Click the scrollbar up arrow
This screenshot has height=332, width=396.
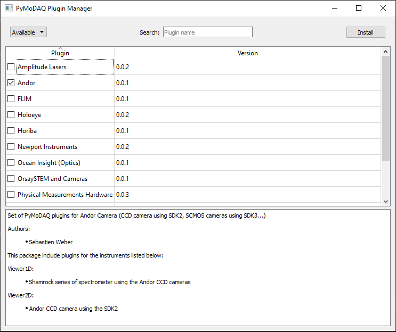pos(385,52)
